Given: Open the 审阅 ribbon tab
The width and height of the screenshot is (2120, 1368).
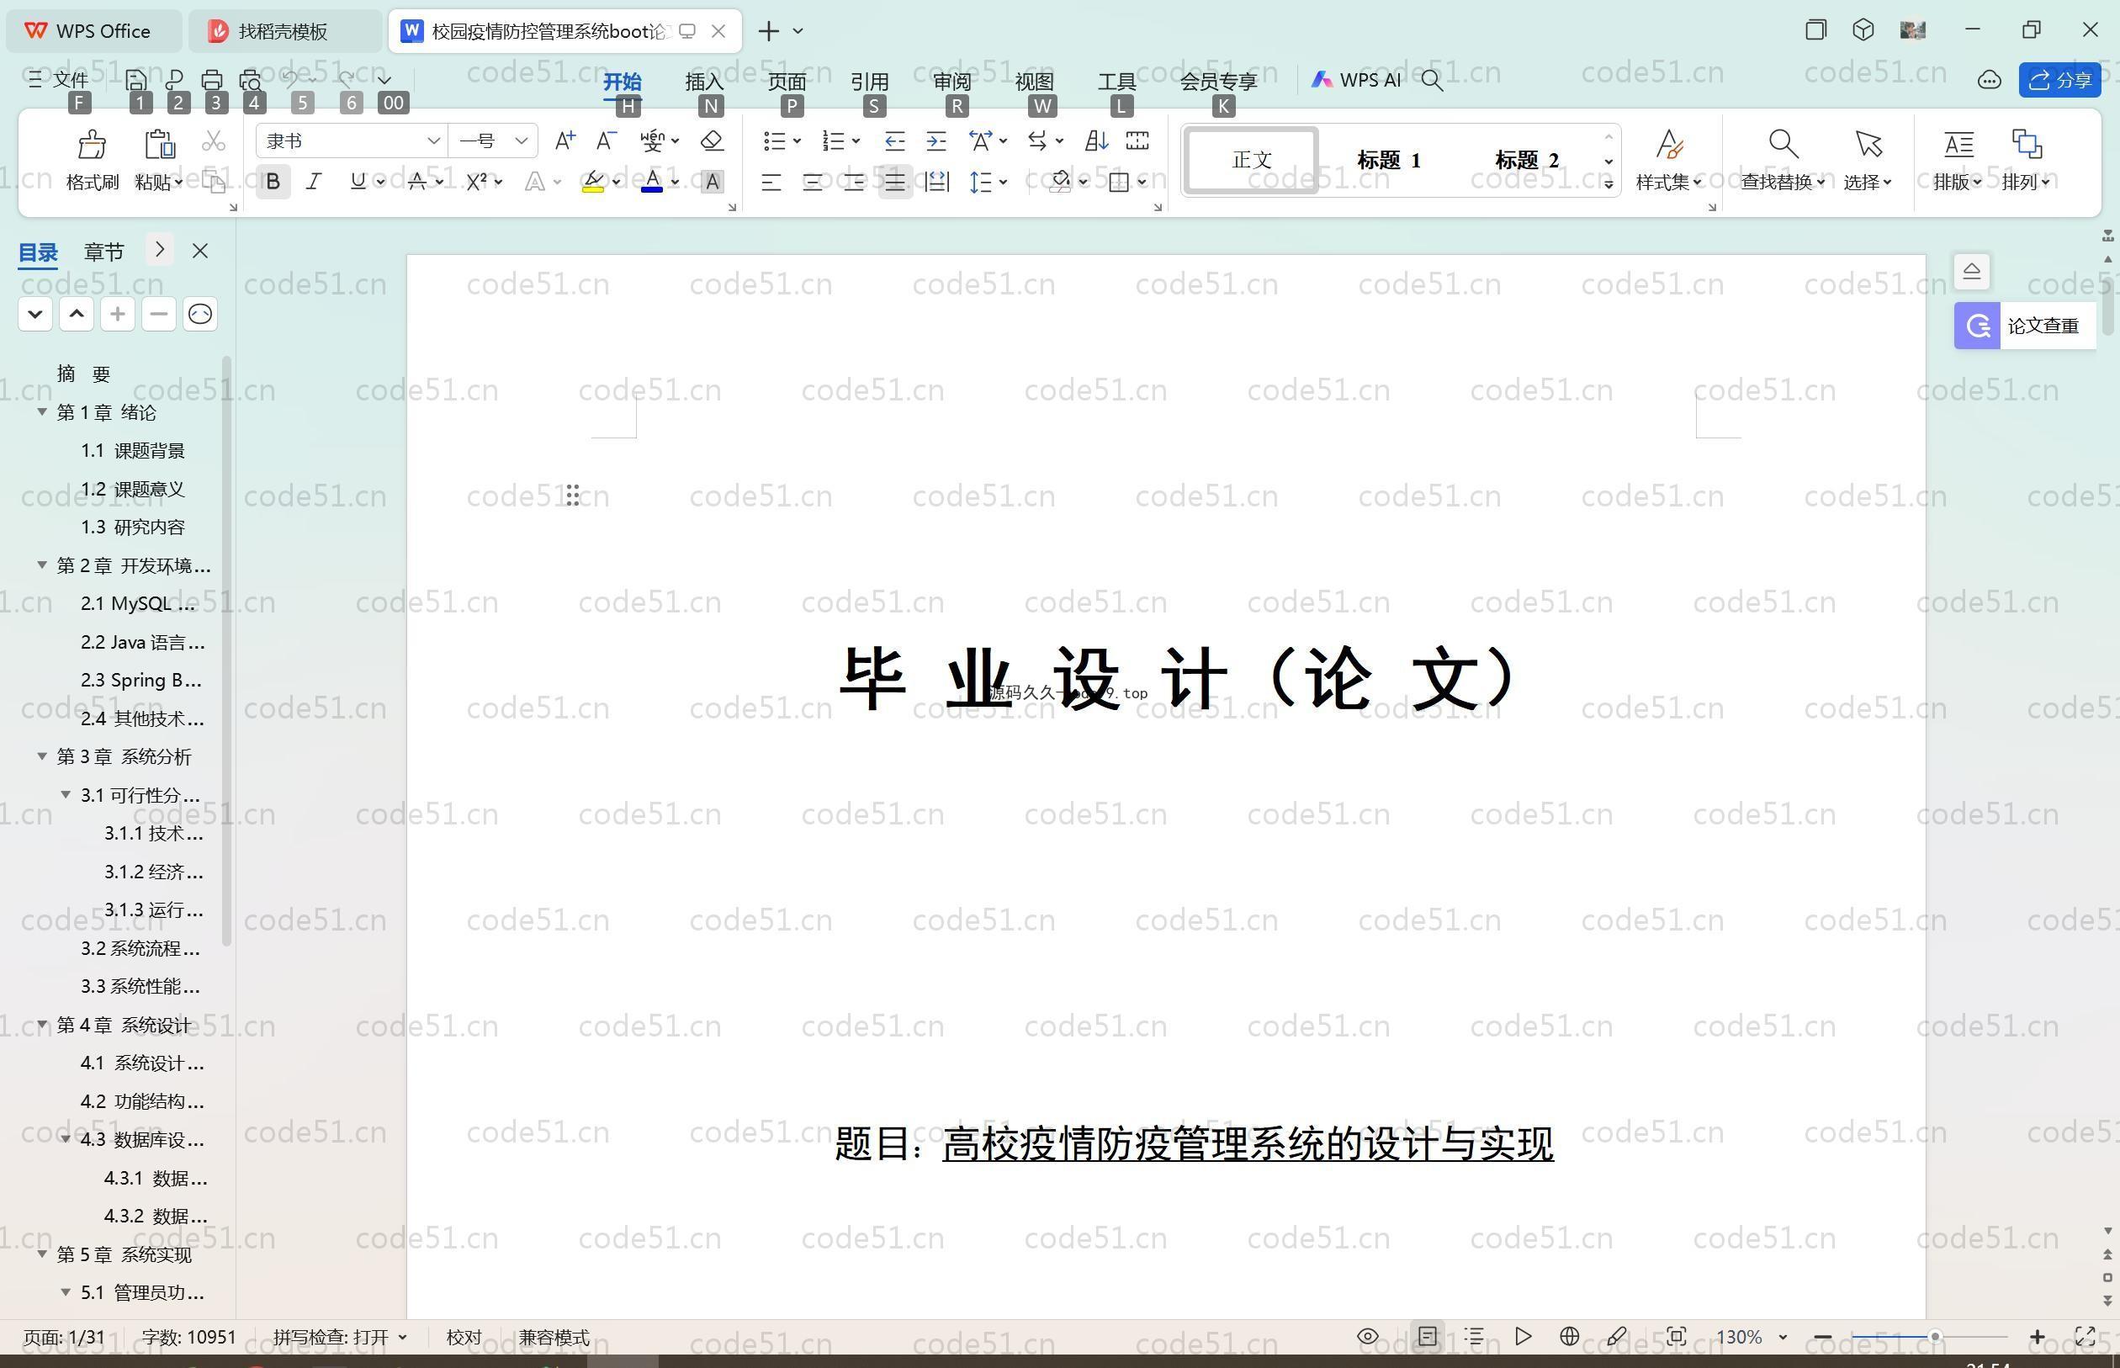Looking at the screenshot, I should [952, 81].
